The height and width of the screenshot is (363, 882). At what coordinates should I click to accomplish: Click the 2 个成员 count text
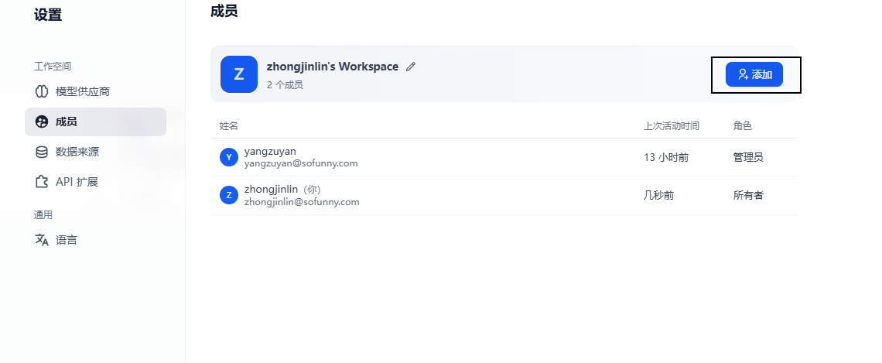tap(285, 84)
